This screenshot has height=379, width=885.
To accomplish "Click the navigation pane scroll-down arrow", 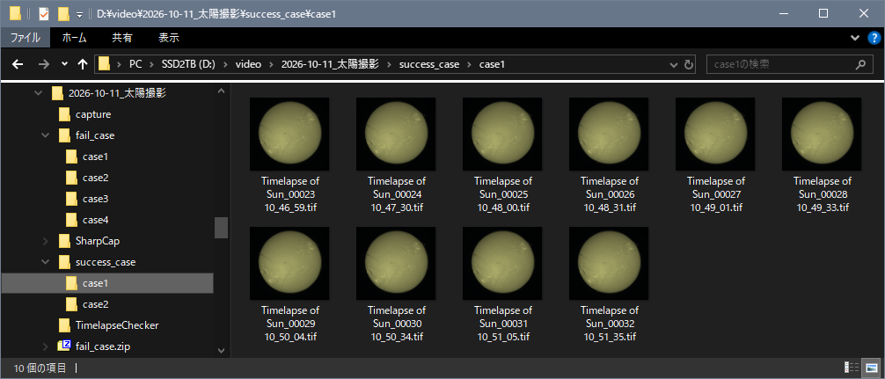I will [x=221, y=351].
